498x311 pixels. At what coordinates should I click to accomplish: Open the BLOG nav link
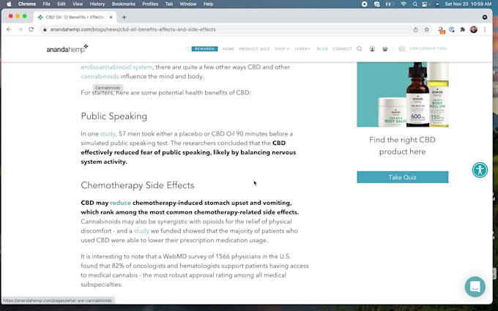coord(322,48)
